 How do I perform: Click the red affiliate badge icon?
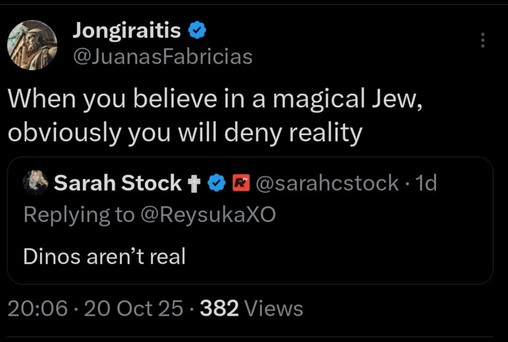pos(240,183)
